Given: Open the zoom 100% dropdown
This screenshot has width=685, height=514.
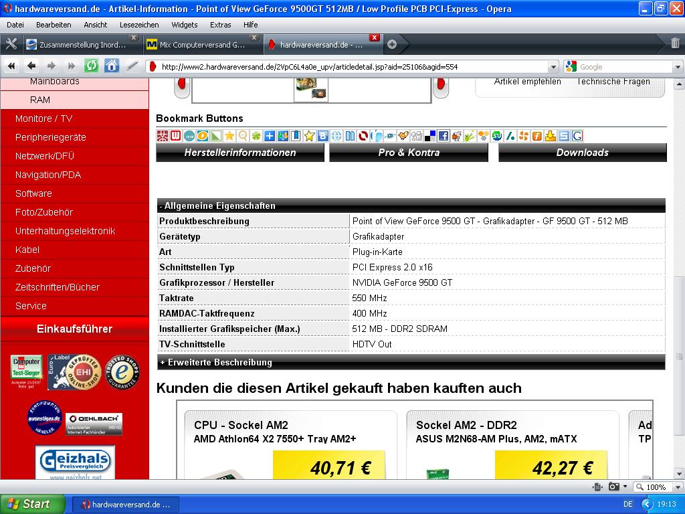Looking at the screenshot, I should point(678,487).
